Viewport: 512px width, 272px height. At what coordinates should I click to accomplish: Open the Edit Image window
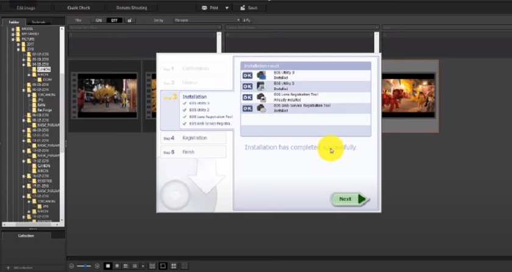(x=26, y=8)
